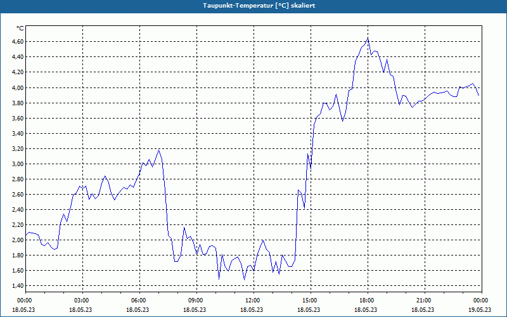The width and height of the screenshot is (507, 317).
Task: Click the 19.05.23 date label
Action: (x=480, y=309)
